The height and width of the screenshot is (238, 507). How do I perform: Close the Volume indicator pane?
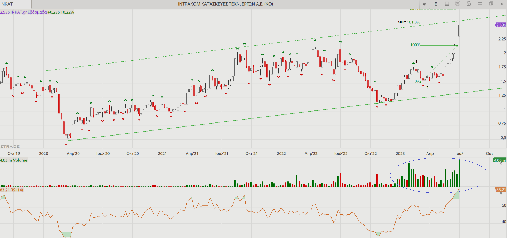pos(501,163)
